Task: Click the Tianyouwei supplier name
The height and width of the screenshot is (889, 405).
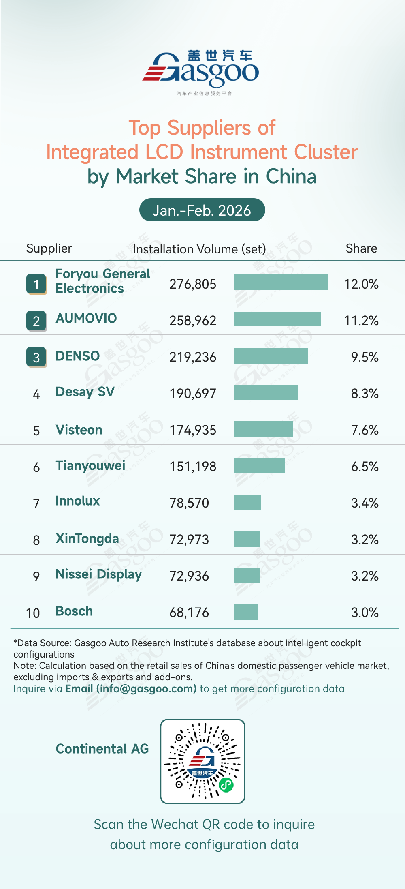Action: point(90,465)
